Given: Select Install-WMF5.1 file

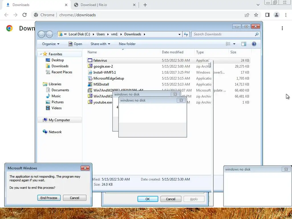Looking at the screenshot, I should pyautogui.click(x=168, y=72).
